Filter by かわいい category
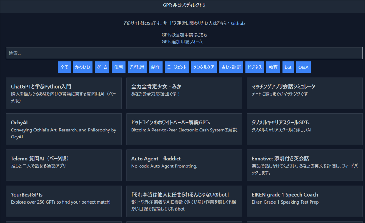 coord(83,67)
